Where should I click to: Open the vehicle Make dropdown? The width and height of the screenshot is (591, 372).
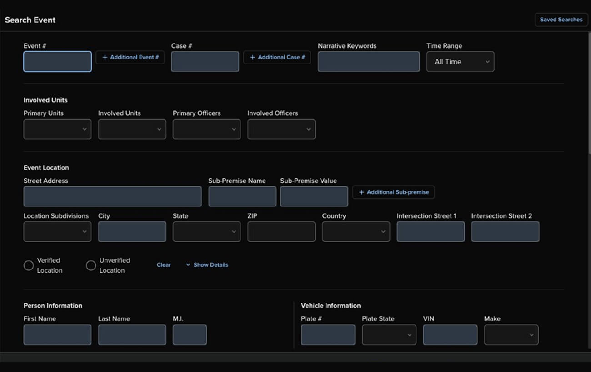coord(511,334)
